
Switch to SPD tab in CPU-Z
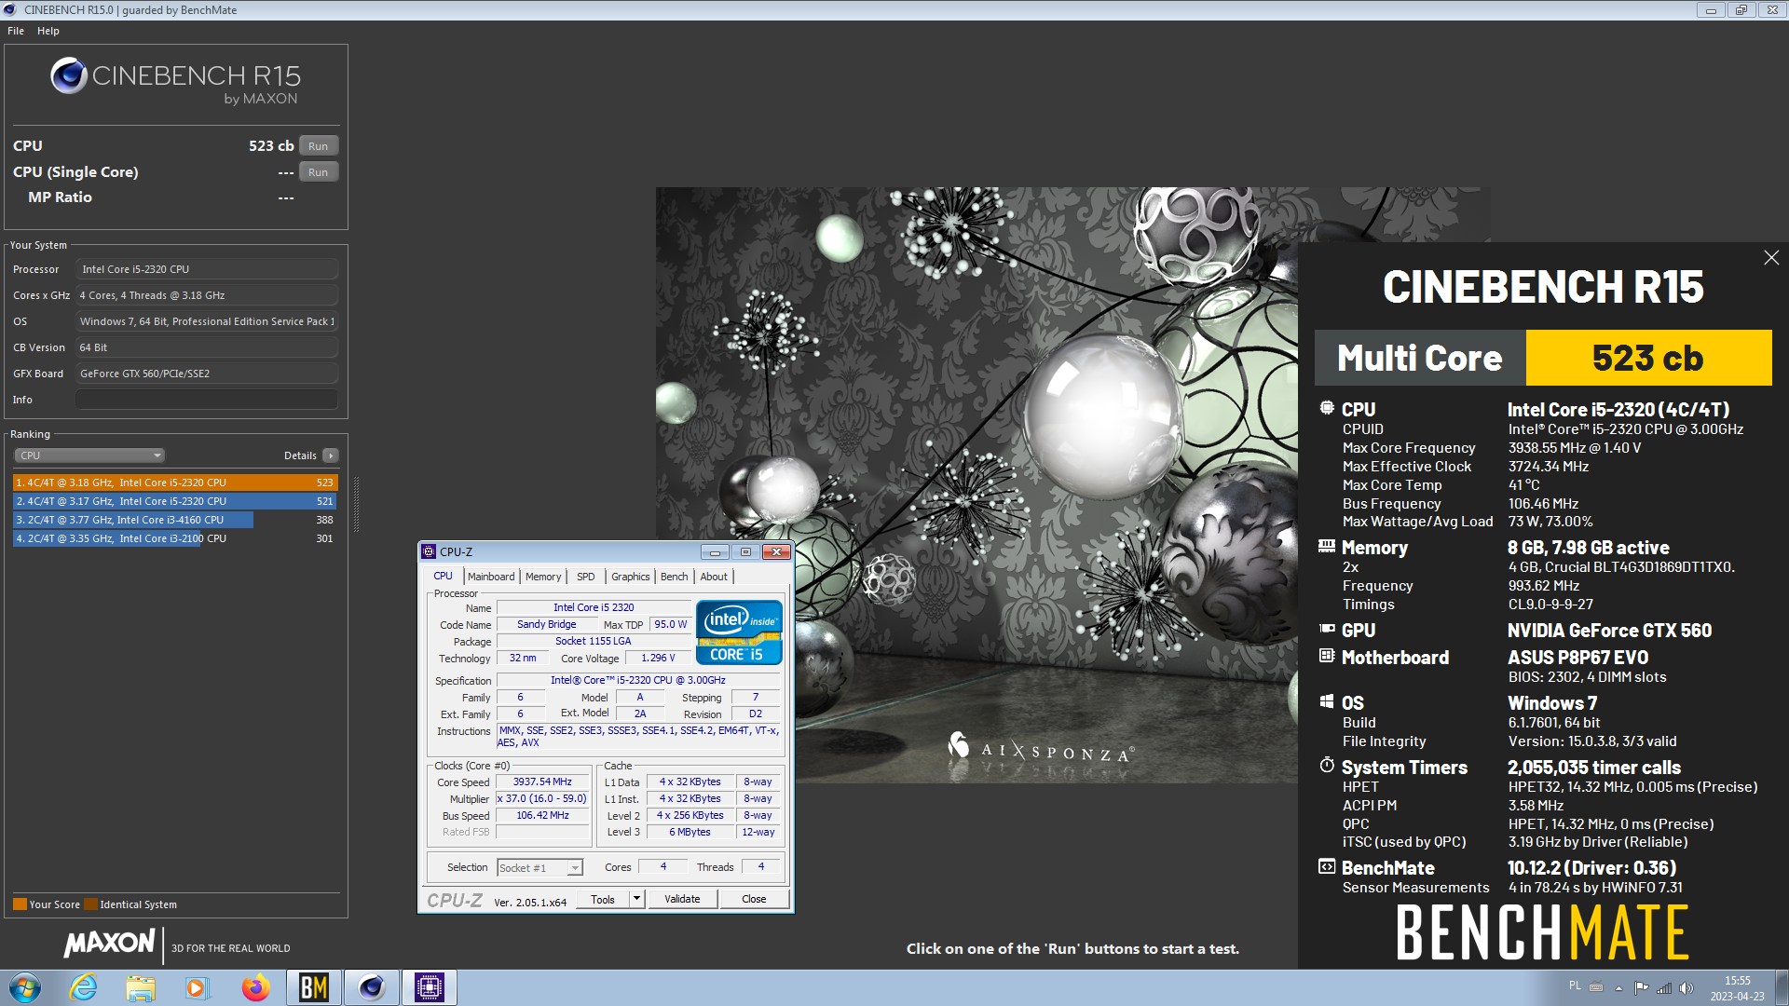coord(585,577)
